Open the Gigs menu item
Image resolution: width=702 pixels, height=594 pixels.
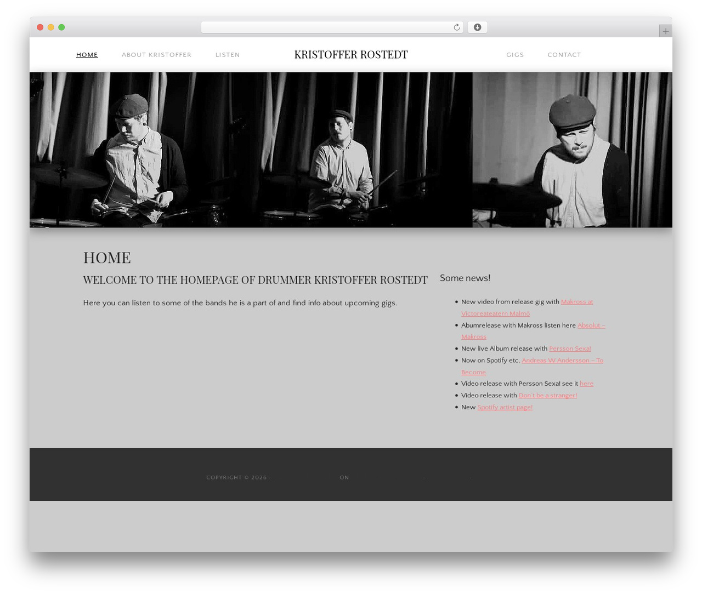tap(515, 55)
